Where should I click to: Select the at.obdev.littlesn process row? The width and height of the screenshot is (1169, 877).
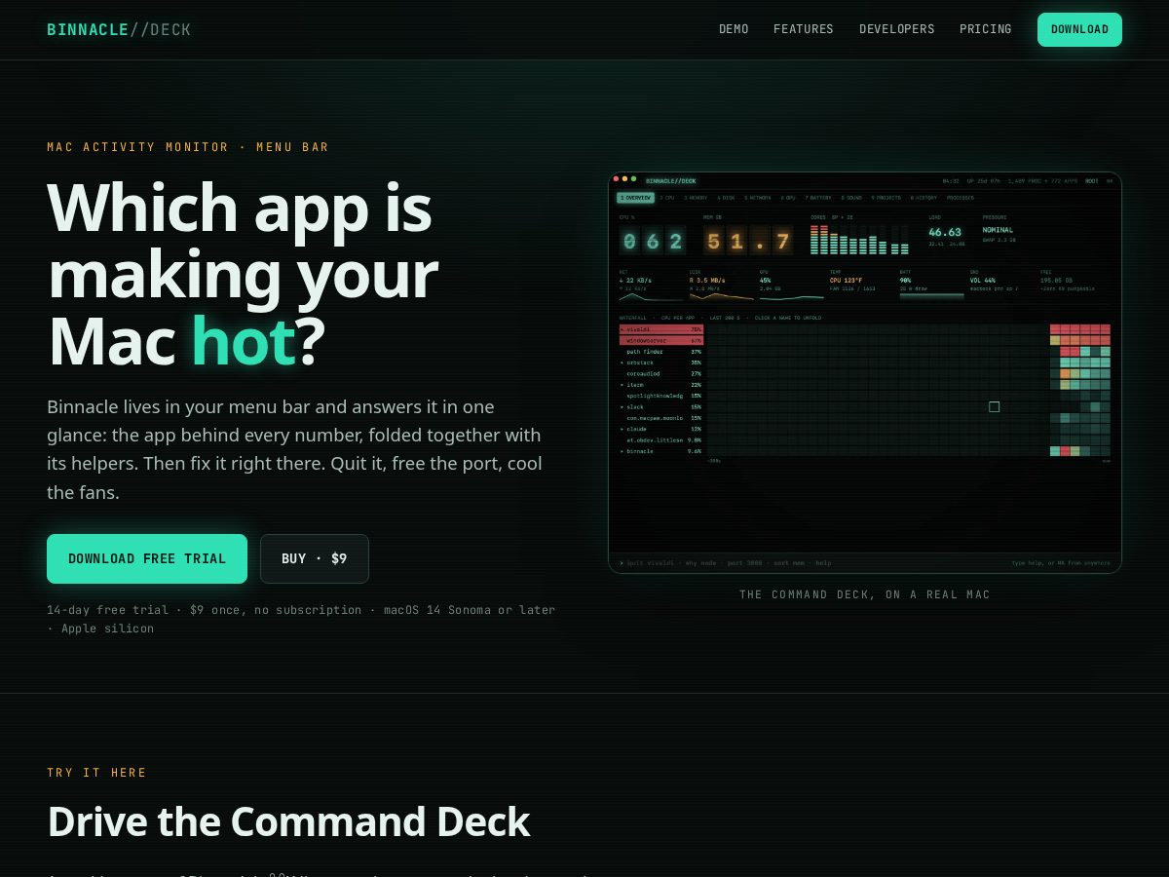pyautogui.click(x=661, y=440)
